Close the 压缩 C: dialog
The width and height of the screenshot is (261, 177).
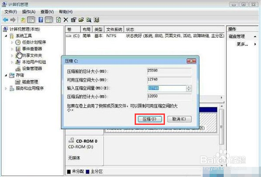[191, 61]
